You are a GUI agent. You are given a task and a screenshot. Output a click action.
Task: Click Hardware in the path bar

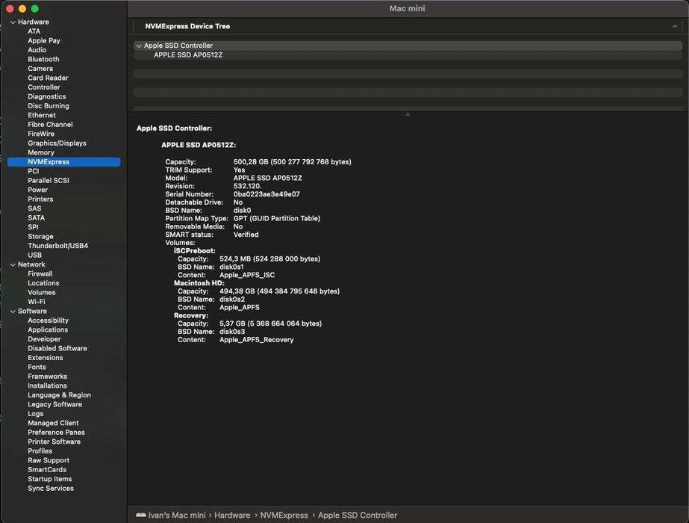[x=232, y=515]
